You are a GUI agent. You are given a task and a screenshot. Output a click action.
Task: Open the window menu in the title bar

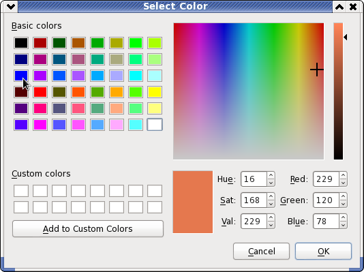(10, 7)
